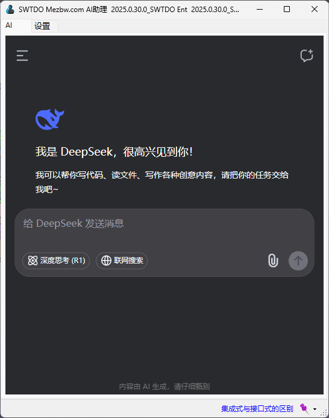Maximize the AI助理 window

(x=287, y=9)
